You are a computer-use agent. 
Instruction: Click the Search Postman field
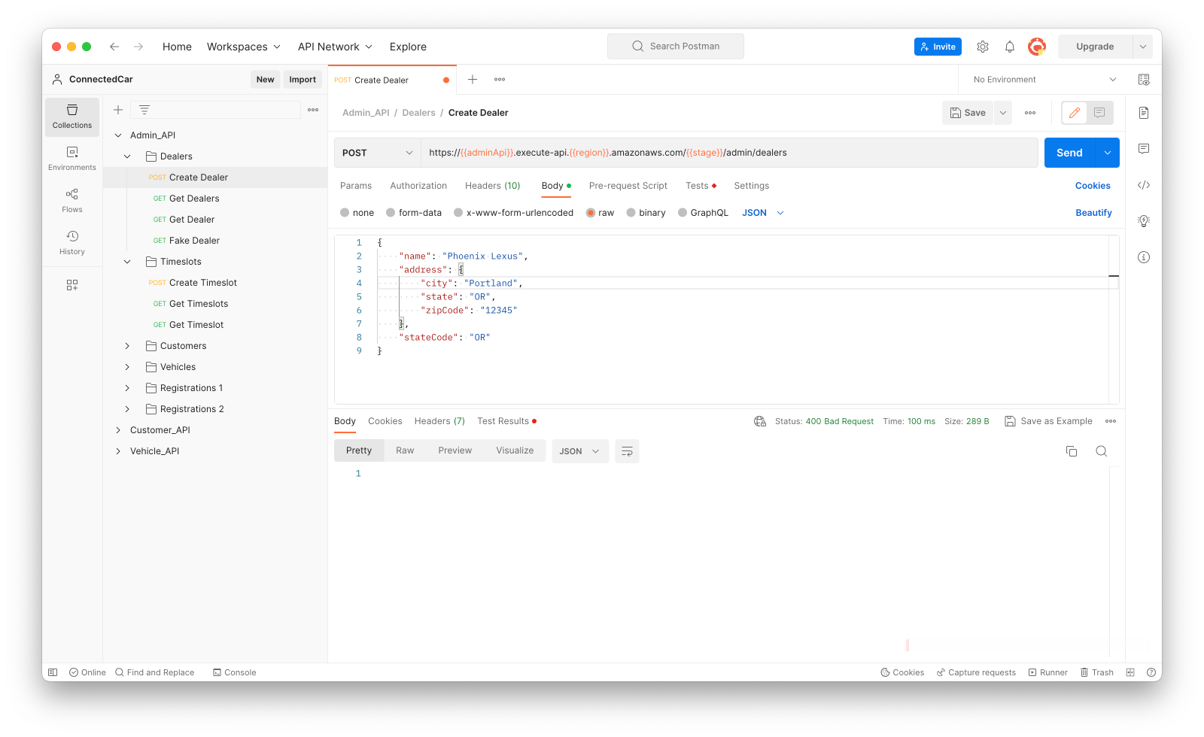(676, 47)
